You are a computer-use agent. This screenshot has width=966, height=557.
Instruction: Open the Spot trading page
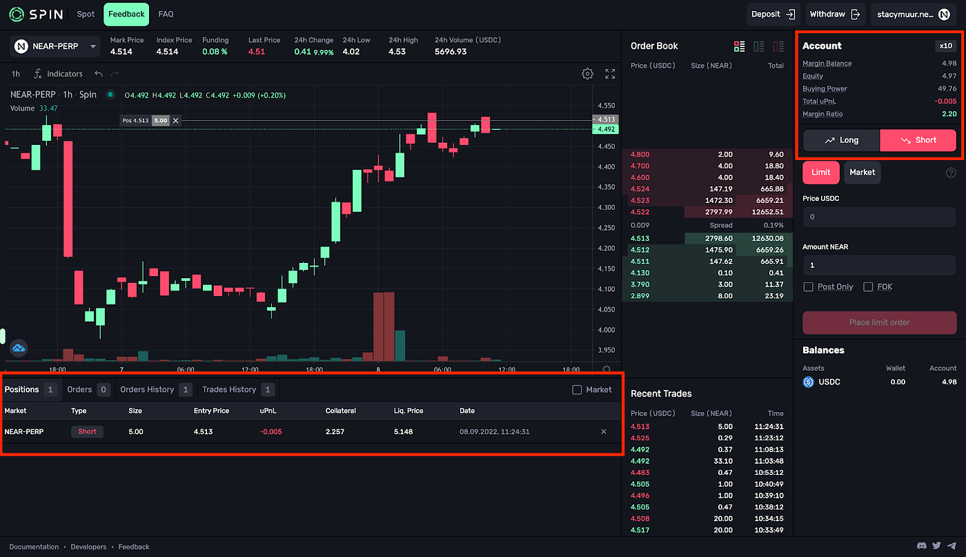86,14
